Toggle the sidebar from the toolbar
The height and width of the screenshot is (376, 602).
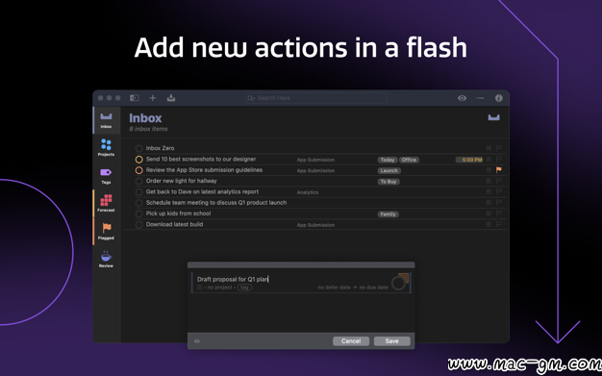click(135, 98)
